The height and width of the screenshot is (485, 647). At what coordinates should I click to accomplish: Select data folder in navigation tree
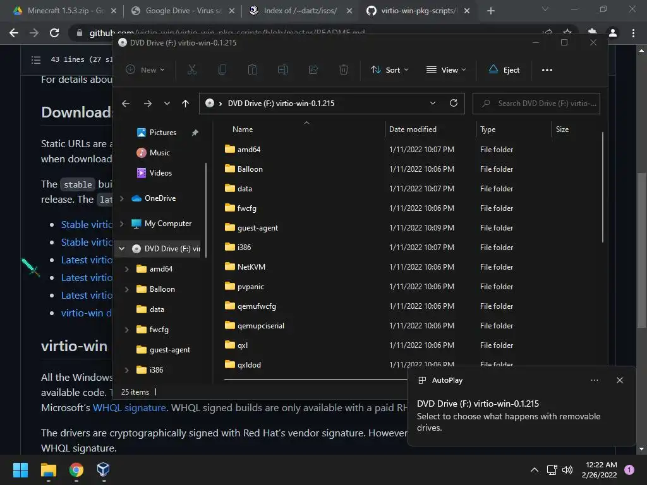click(x=150, y=309)
